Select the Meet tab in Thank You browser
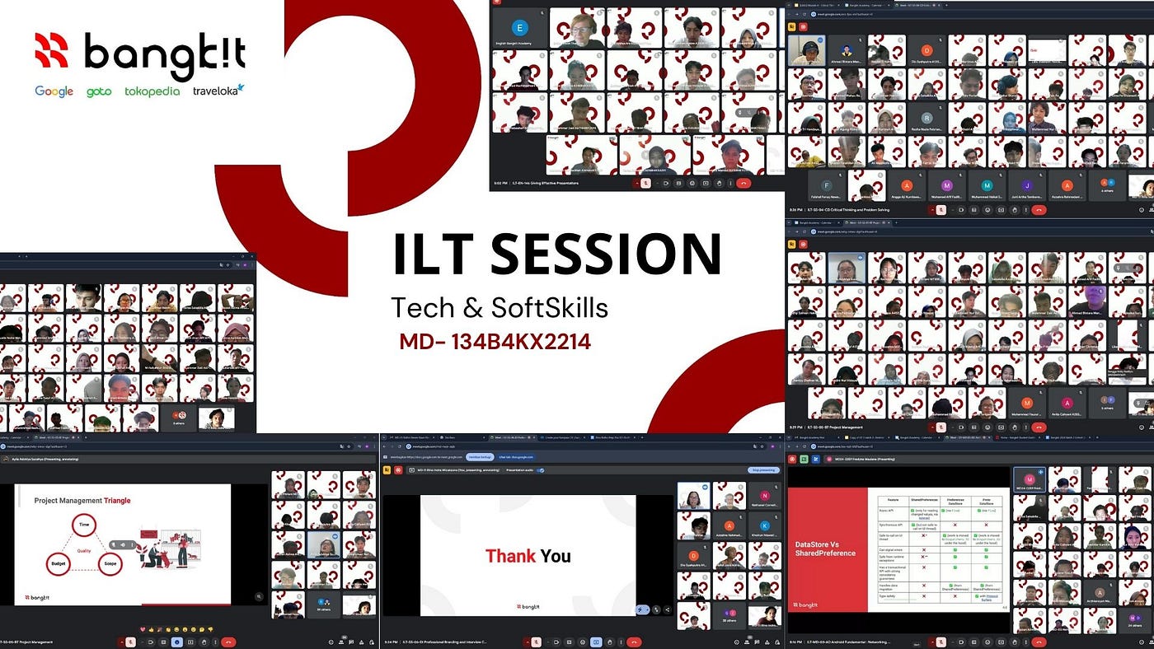The width and height of the screenshot is (1154, 649). click(x=511, y=439)
